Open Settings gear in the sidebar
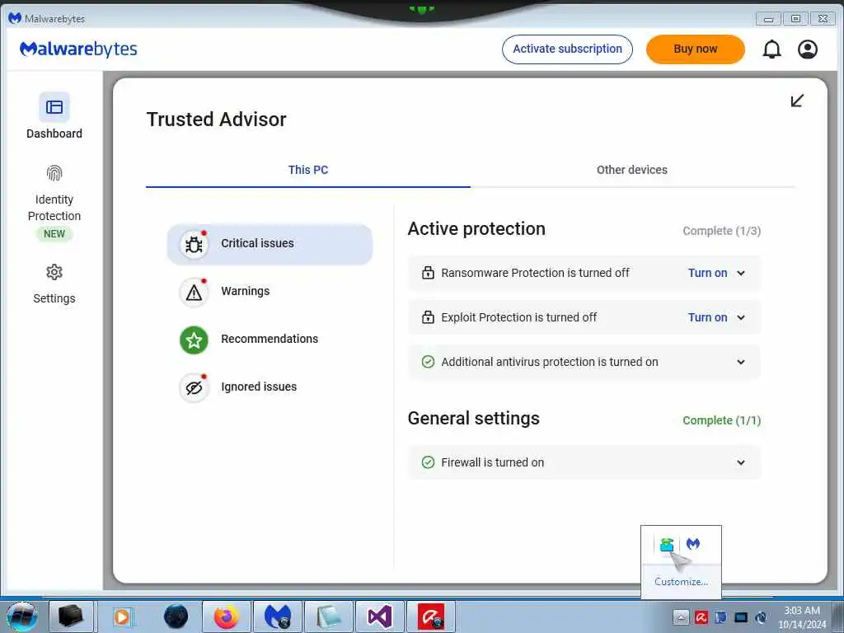 (x=54, y=272)
